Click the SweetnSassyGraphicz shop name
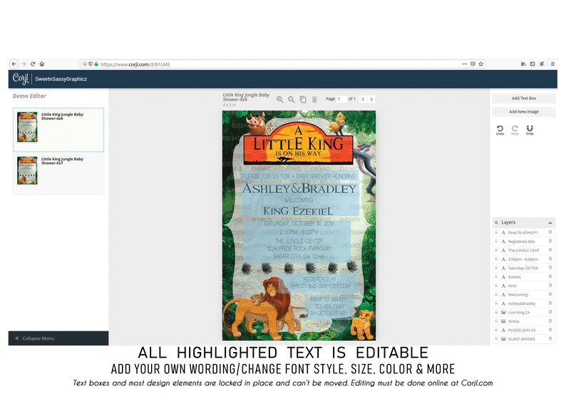Image resolution: width=566 pixels, height=404 pixels. pos(61,79)
